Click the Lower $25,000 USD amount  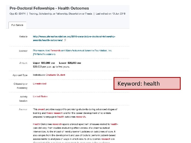(x=70, y=63)
